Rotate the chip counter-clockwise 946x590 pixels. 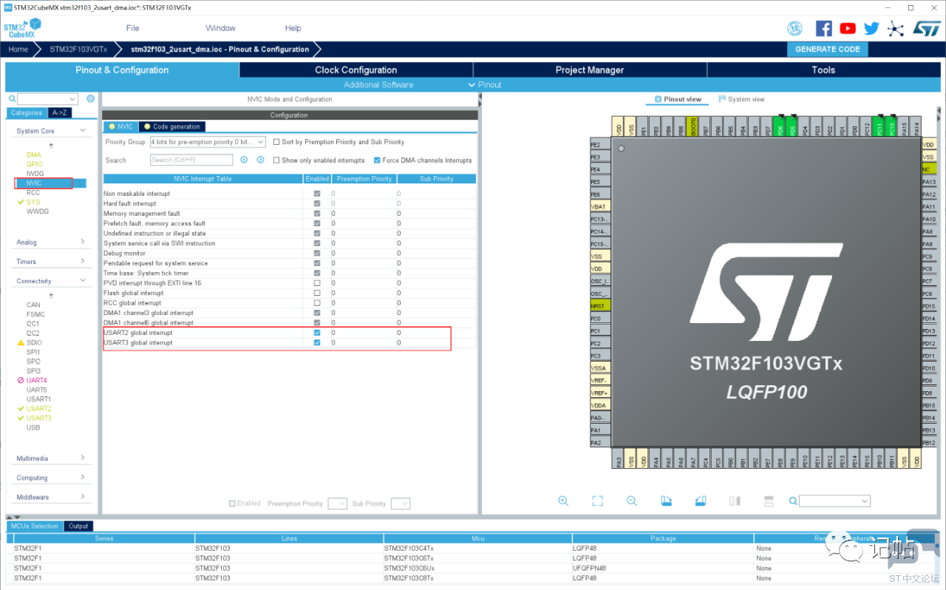pyautogui.click(x=701, y=501)
